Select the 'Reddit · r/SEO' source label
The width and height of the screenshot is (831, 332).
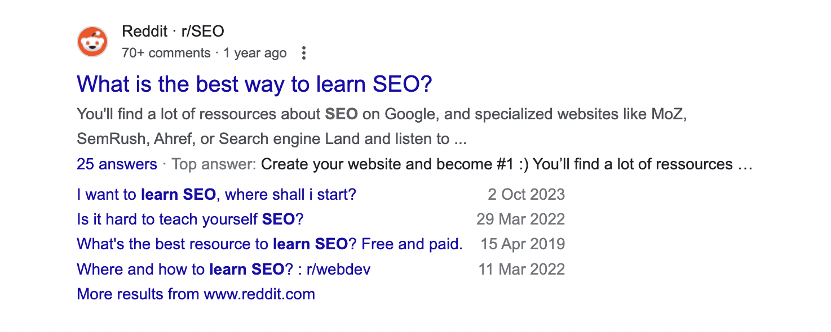pyautogui.click(x=172, y=31)
